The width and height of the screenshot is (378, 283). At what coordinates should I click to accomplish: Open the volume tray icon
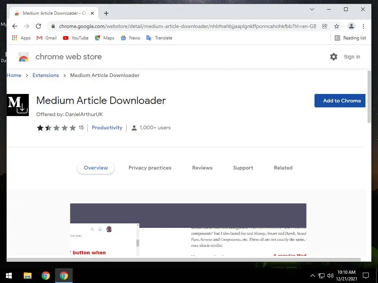(330, 276)
